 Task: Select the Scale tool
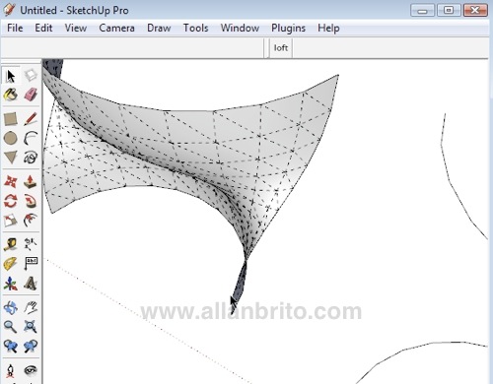(11, 221)
